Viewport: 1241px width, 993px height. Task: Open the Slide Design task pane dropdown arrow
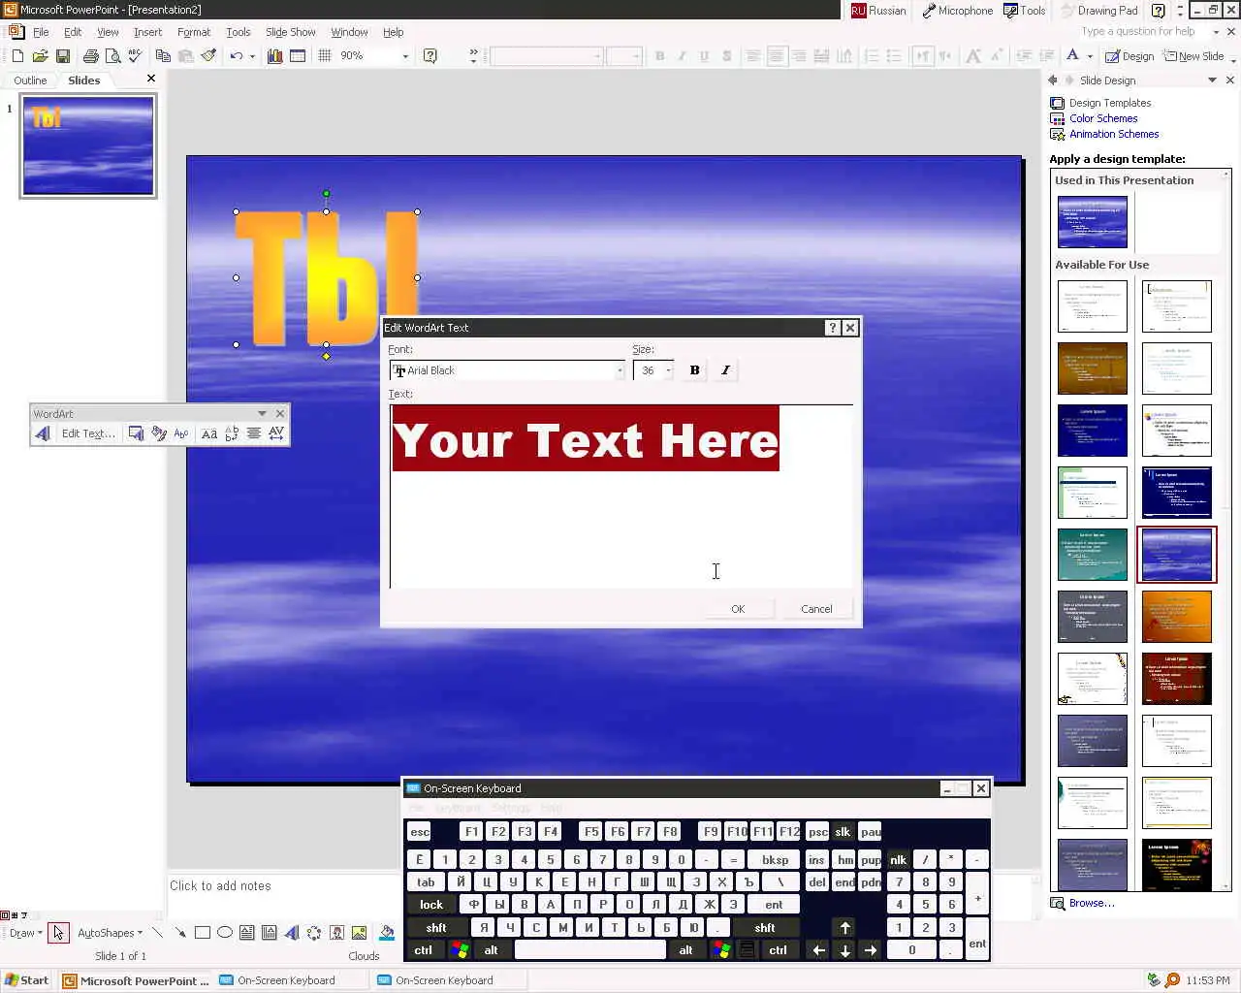[x=1212, y=80]
